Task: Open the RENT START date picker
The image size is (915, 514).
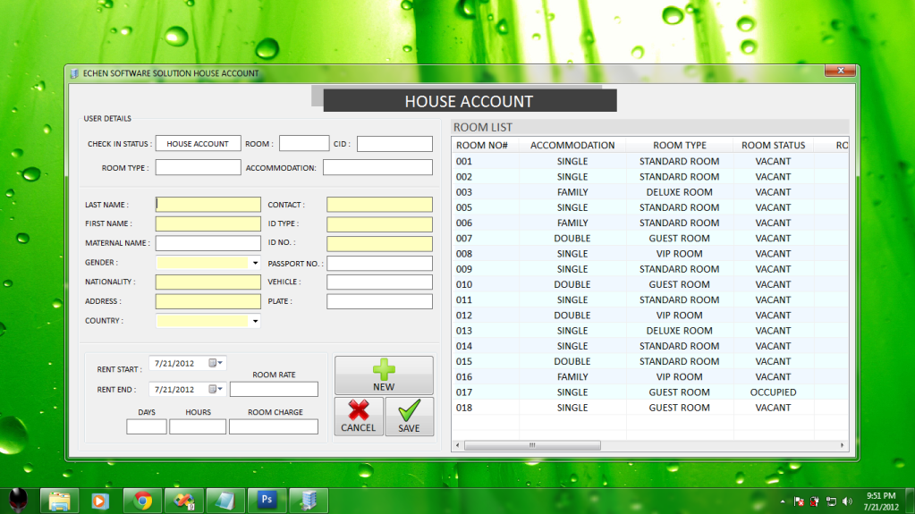Action: [216, 363]
